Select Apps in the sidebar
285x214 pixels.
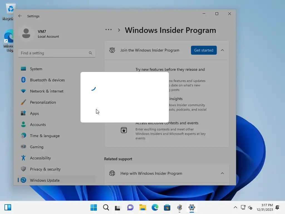(x=57, y=113)
